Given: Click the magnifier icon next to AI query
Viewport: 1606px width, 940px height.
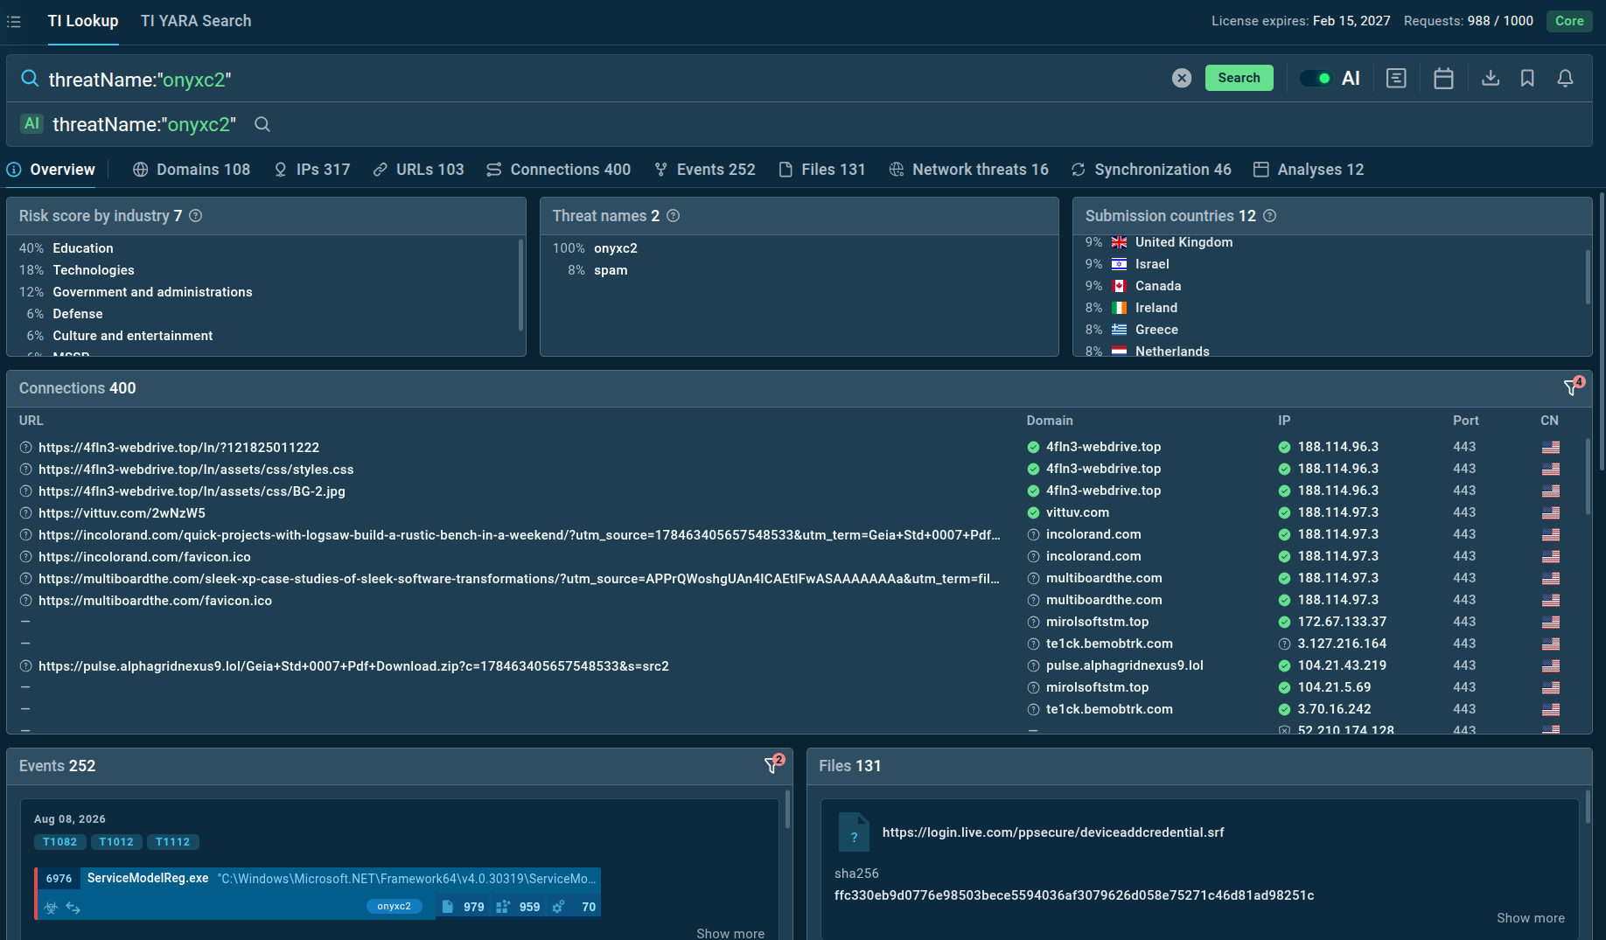Looking at the screenshot, I should [262, 124].
